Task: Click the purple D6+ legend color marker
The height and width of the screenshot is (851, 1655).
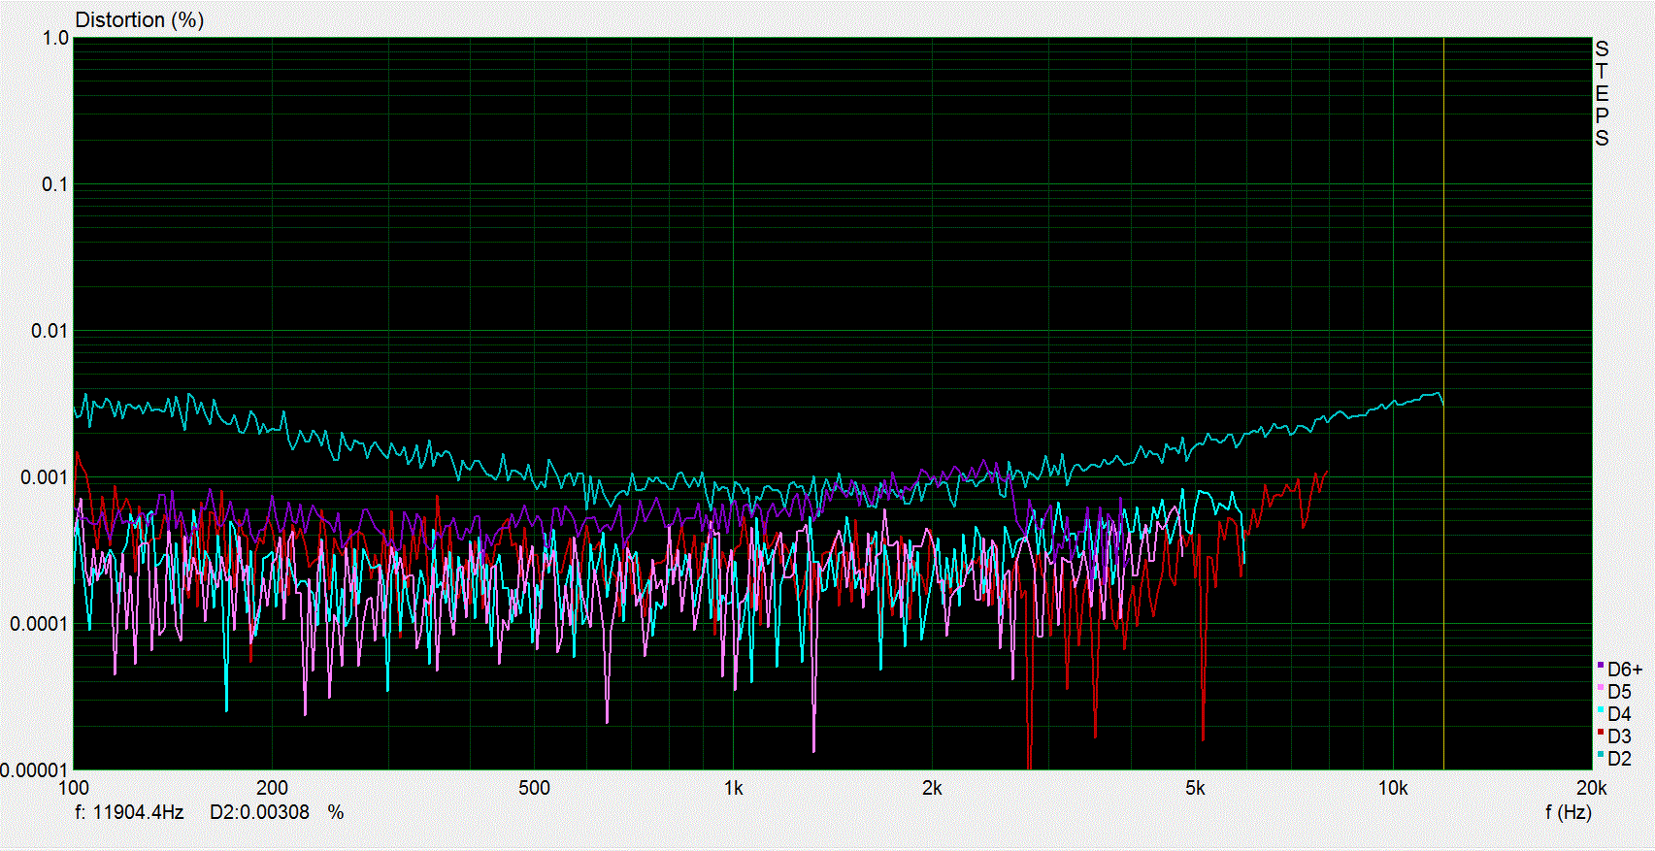Action: (x=1600, y=666)
